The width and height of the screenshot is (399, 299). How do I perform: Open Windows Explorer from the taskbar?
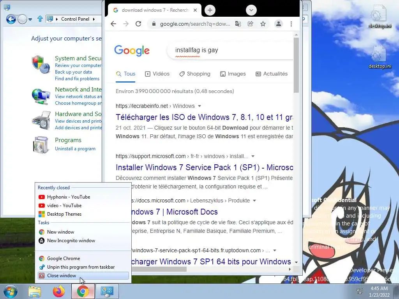pyautogui.click(x=35, y=291)
